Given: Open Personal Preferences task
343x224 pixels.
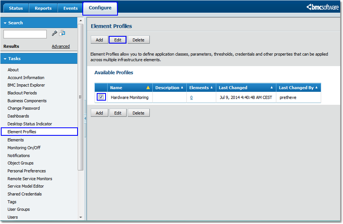Looking at the screenshot, I should coord(27,171).
